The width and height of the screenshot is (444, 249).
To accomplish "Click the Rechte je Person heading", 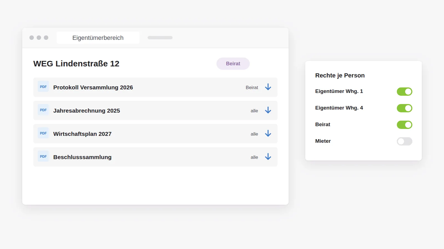I will [340, 76].
